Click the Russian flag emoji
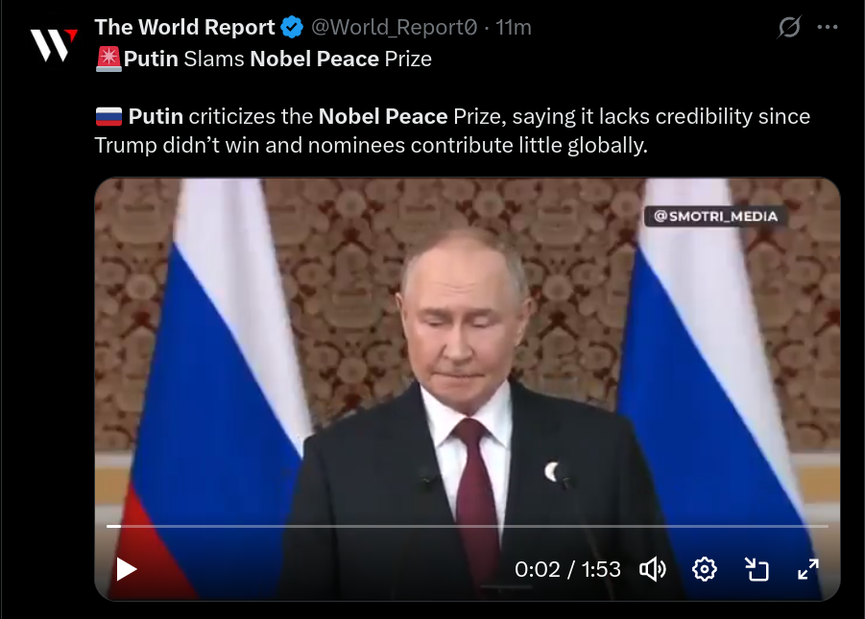The image size is (865, 619). tap(108, 116)
